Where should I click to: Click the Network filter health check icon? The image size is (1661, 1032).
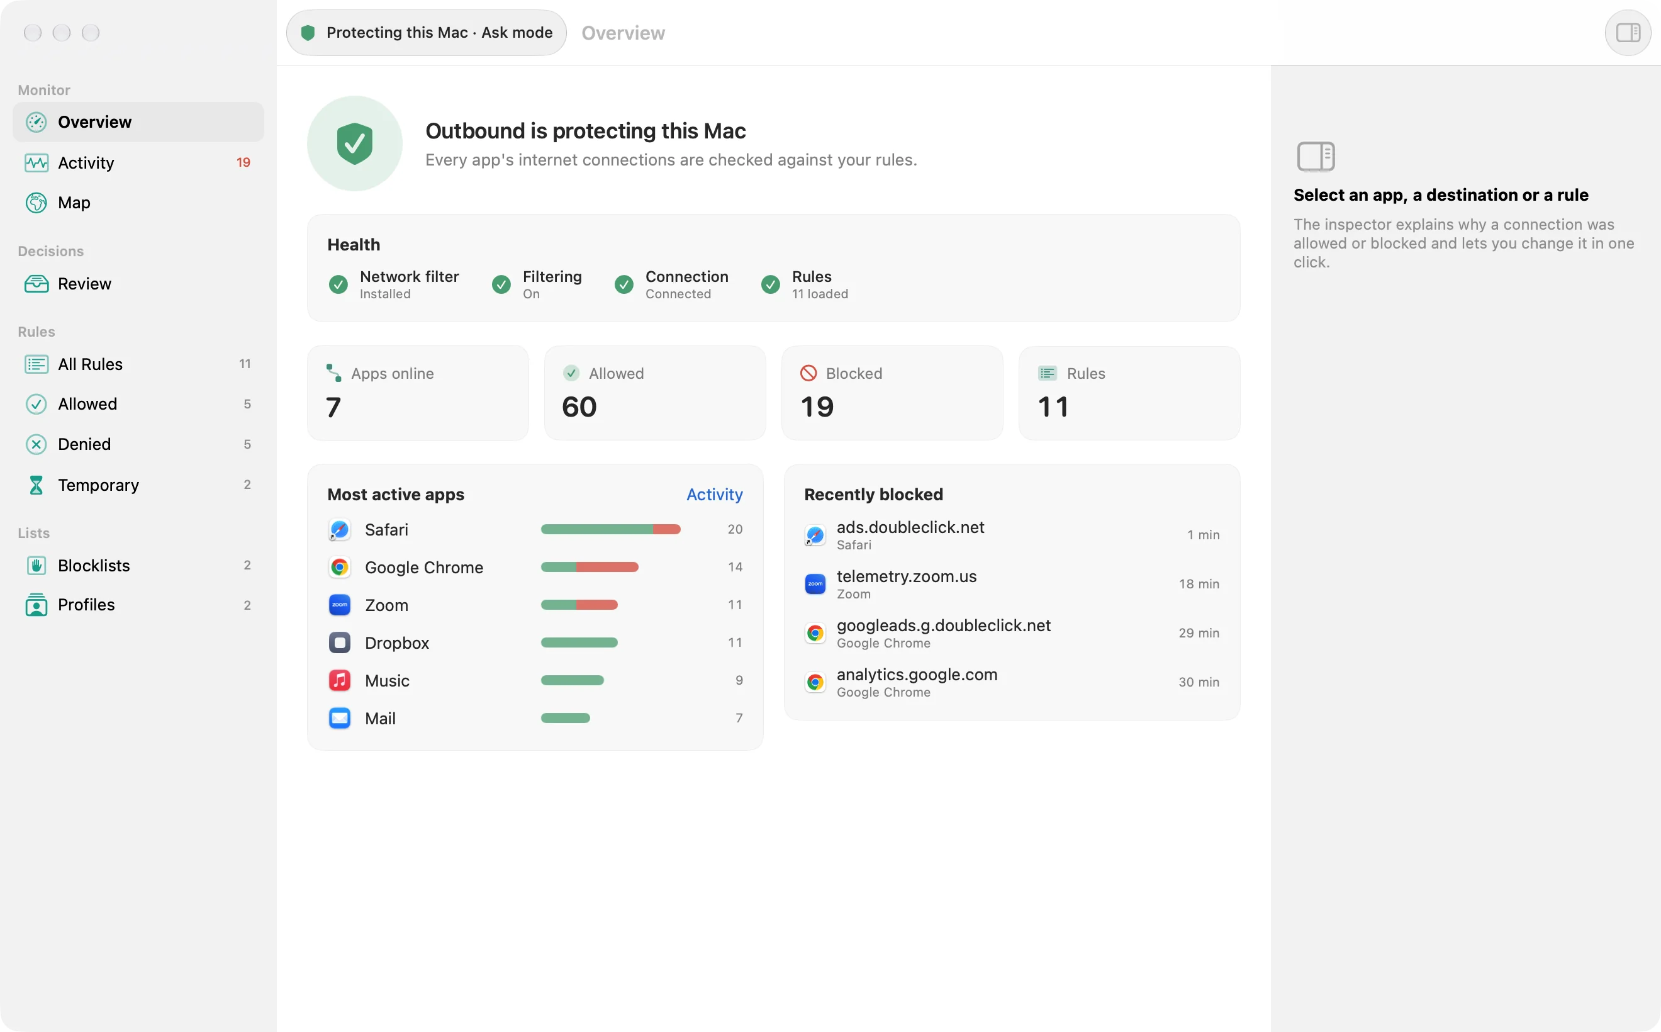click(x=338, y=284)
